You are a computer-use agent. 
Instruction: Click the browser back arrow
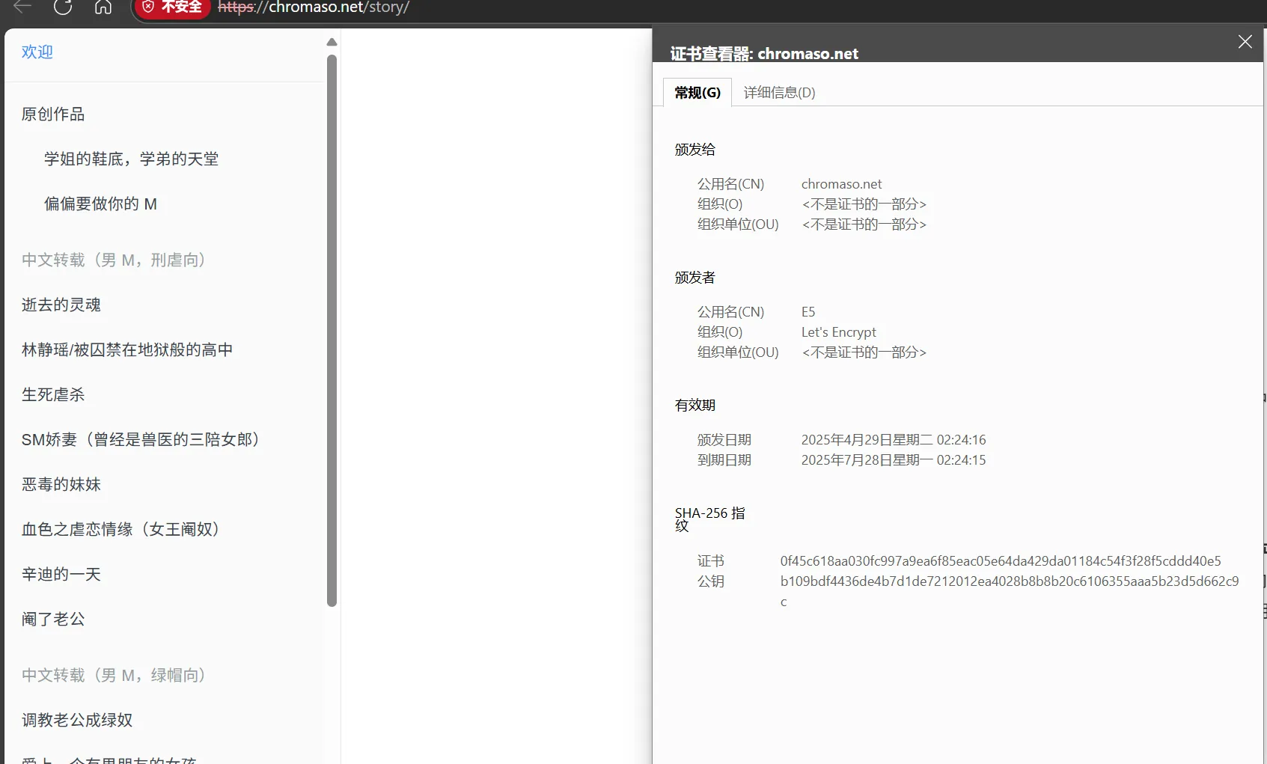coord(22,7)
